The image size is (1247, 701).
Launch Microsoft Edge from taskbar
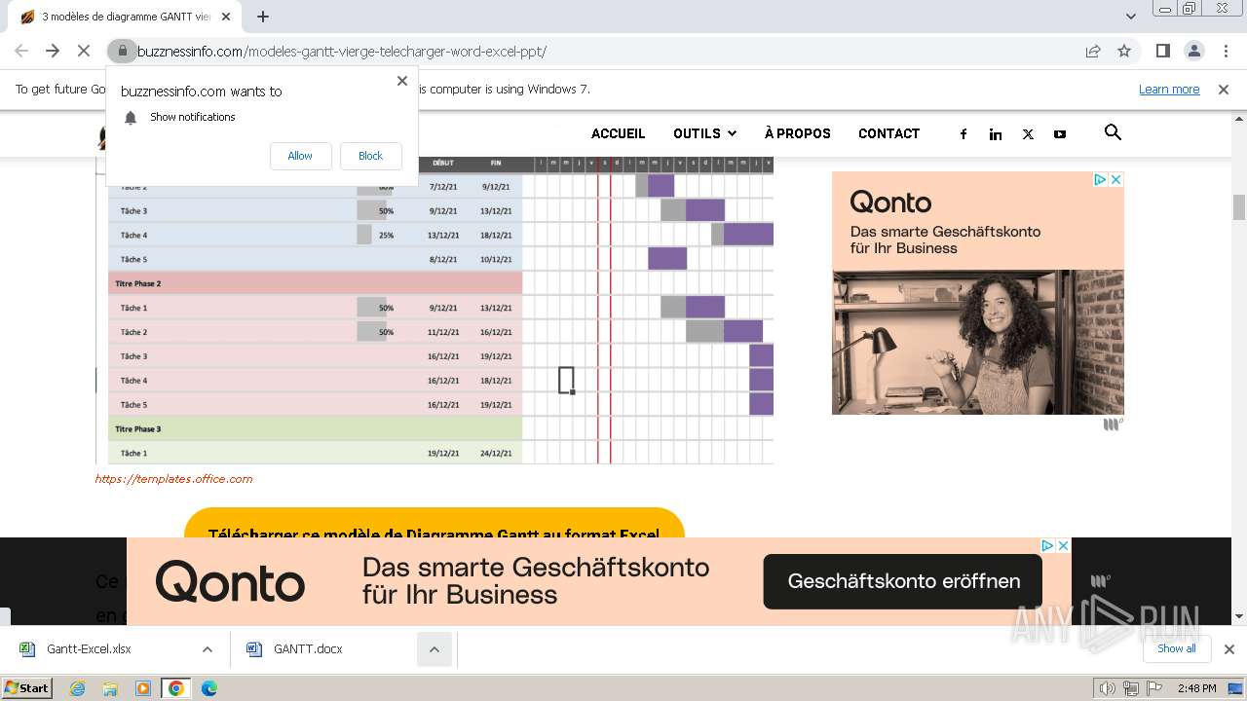(x=209, y=688)
